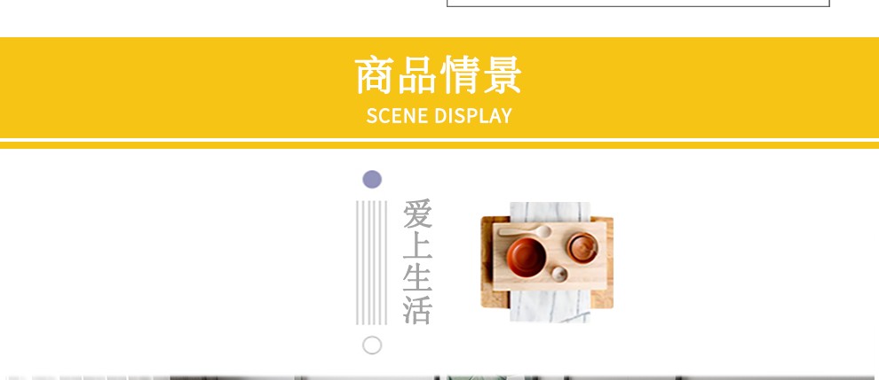Image resolution: width=879 pixels, height=380 pixels.
Task: Click the gray vertical stripes graphic
Action: pos(372,262)
